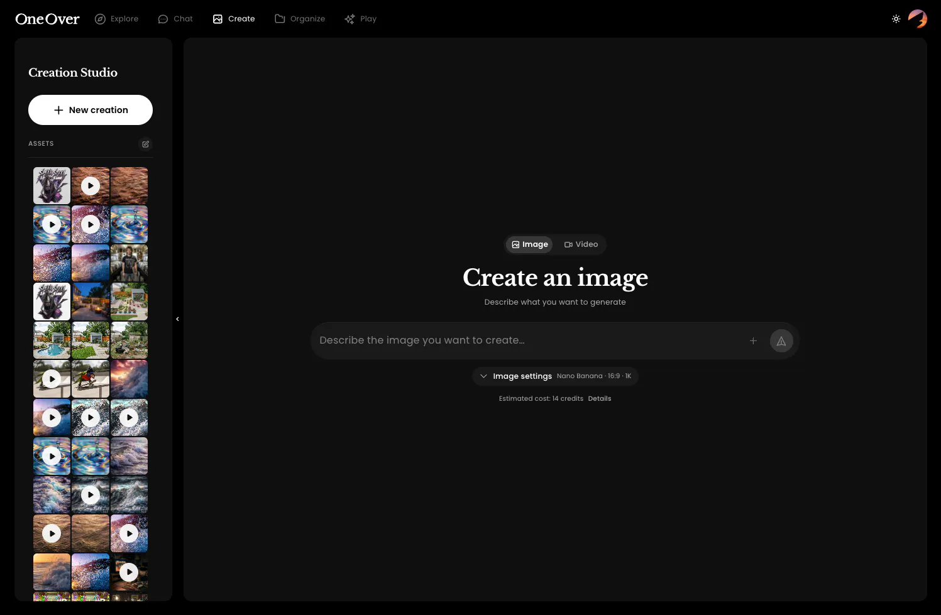
Task: Open the messy overgrown backyard thumbnail
Action: (x=129, y=340)
